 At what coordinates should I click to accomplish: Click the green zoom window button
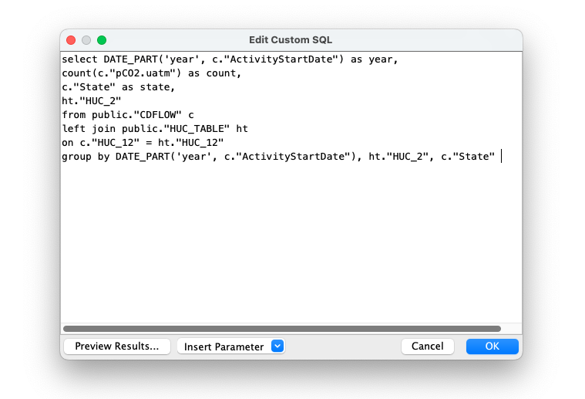coord(102,40)
